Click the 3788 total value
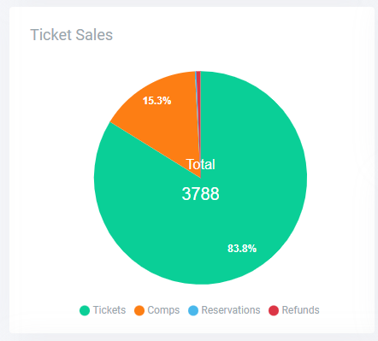 pyautogui.click(x=200, y=194)
